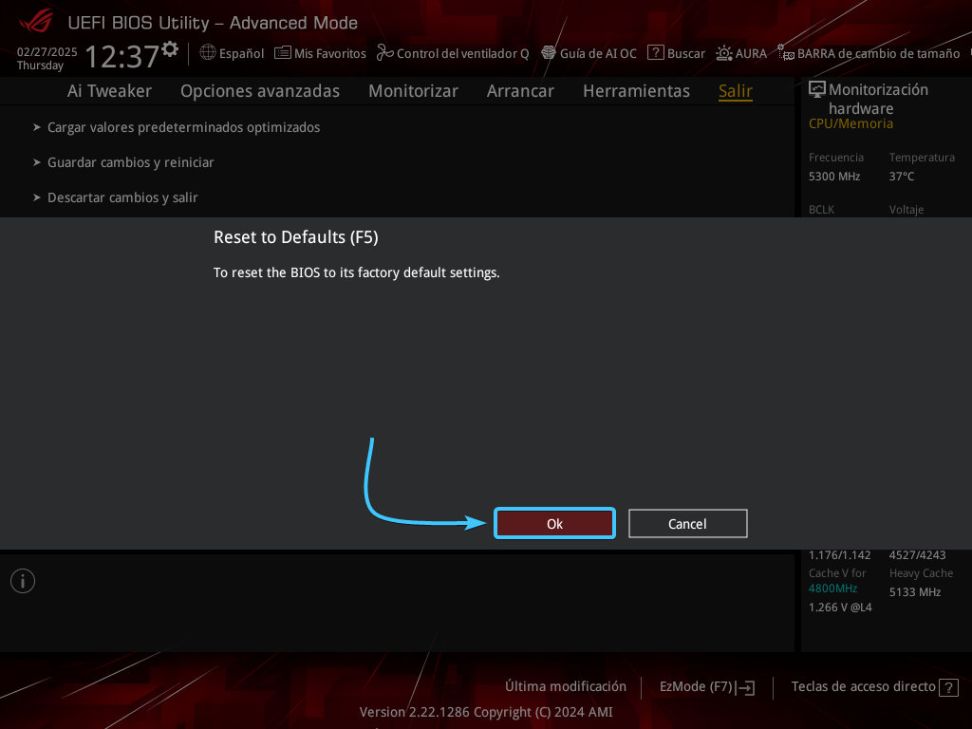
Task: Click the Guía de AI OC brain icon
Action: 549,53
